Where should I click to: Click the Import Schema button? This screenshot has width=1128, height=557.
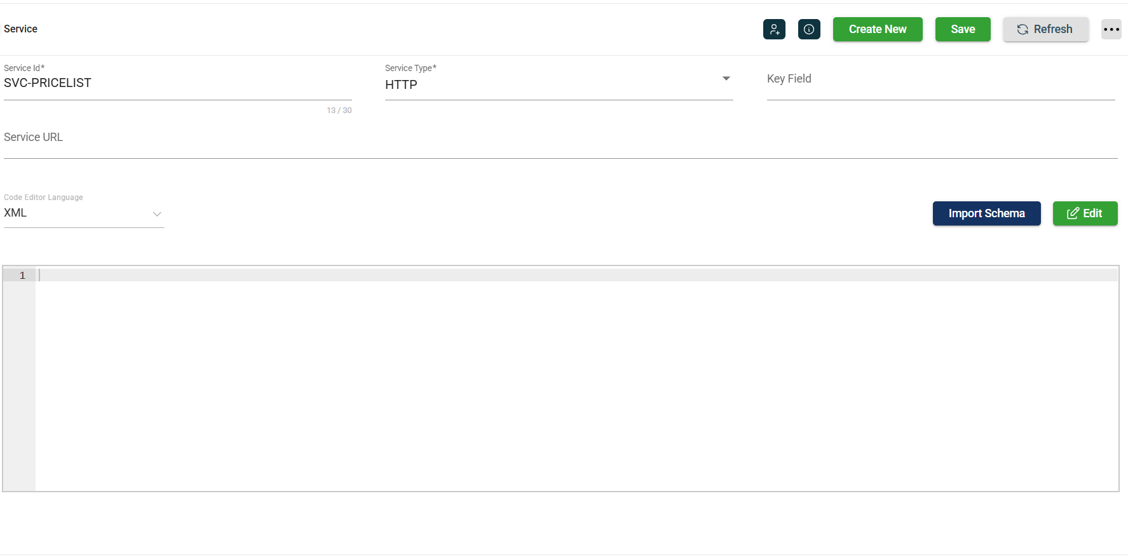pyautogui.click(x=986, y=213)
